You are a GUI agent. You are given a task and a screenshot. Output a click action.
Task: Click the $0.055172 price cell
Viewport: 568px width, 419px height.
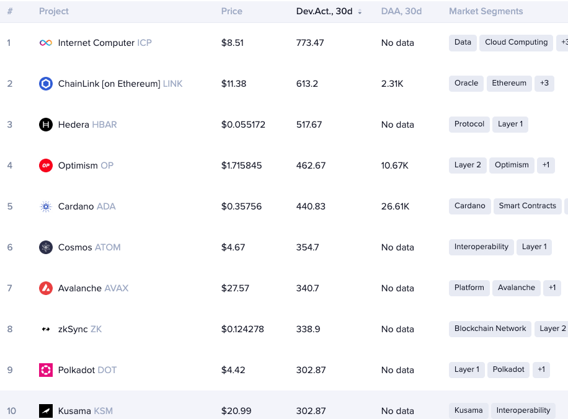[x=243, y=125]
